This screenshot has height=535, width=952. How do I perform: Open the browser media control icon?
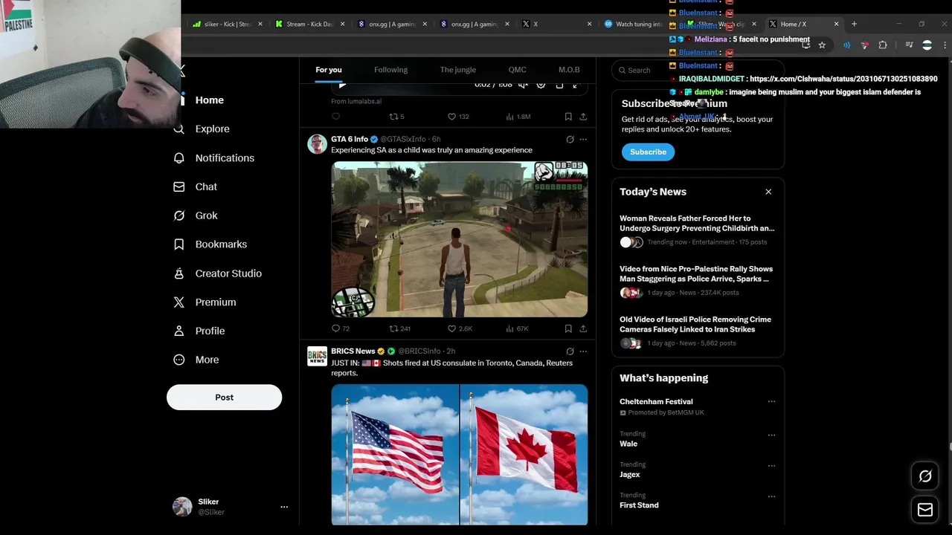[909, 45]
